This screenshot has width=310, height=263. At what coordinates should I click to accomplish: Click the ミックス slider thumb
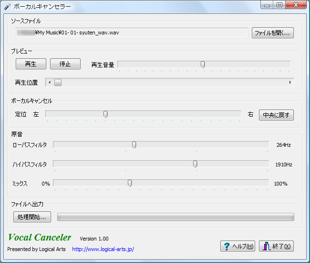tap(130, 183)
